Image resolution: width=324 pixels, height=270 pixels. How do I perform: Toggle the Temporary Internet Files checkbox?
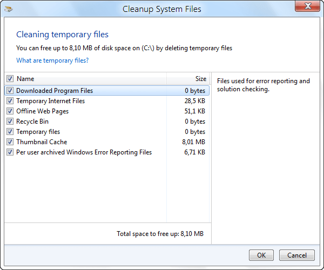(10, 101)
